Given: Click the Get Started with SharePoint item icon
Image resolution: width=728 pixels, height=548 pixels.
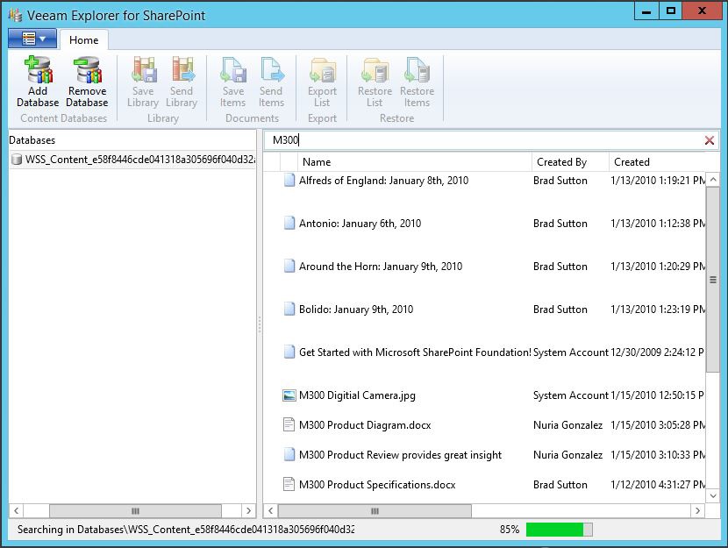Looking at the screenshot, I should click(289, 352).
